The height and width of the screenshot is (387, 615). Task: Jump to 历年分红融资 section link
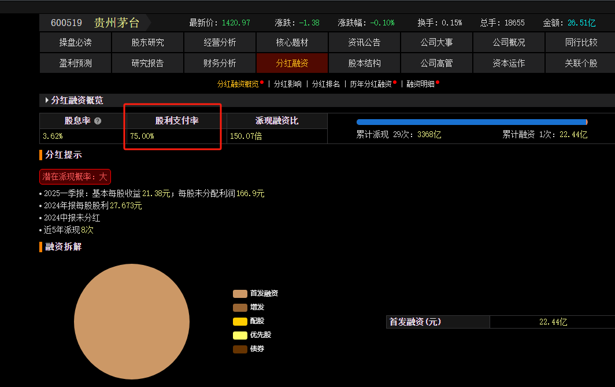pyautogui.click(x=371, y=84)
